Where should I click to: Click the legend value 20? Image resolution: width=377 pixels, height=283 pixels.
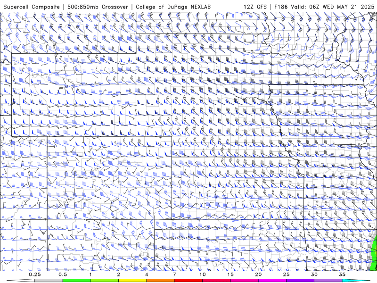click(258, 275)
